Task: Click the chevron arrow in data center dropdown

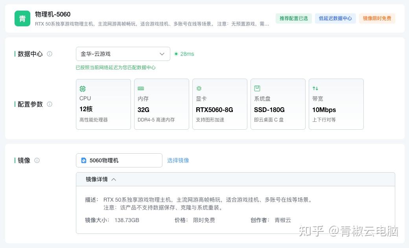Action: (x=162, y=54)
